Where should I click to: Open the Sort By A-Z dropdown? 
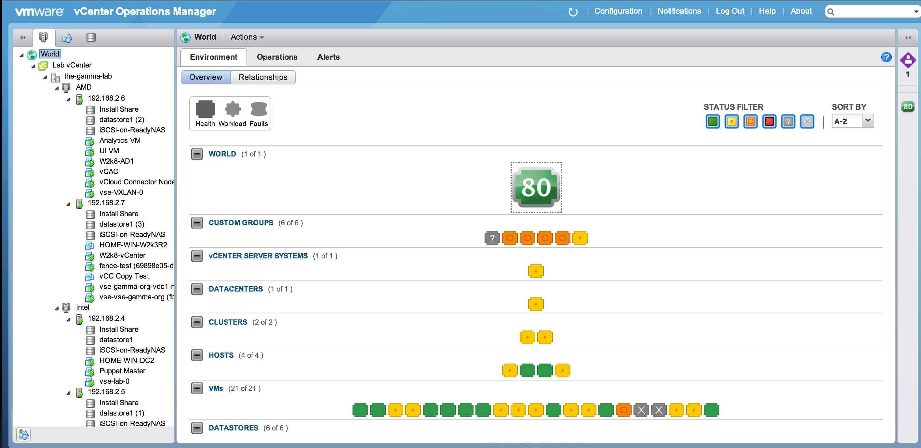coord(852,121)
